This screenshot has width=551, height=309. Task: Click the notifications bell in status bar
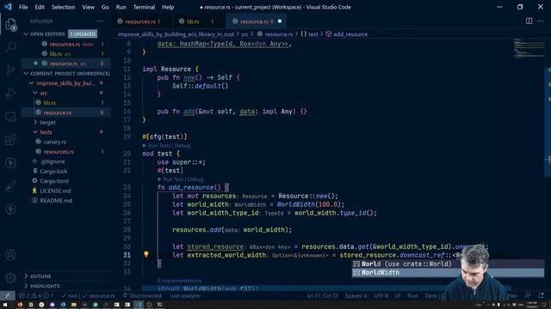tap(541, 295)
